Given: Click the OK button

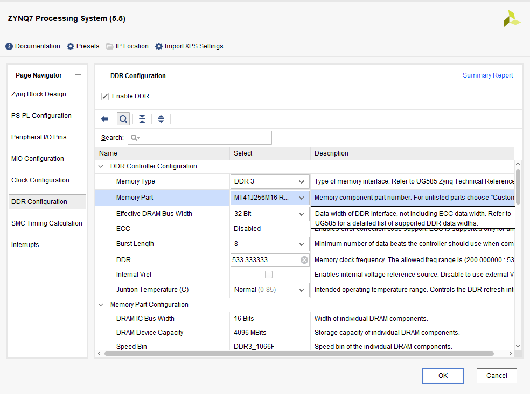Looking at the screenshot, I should click(x=443, y=375).
